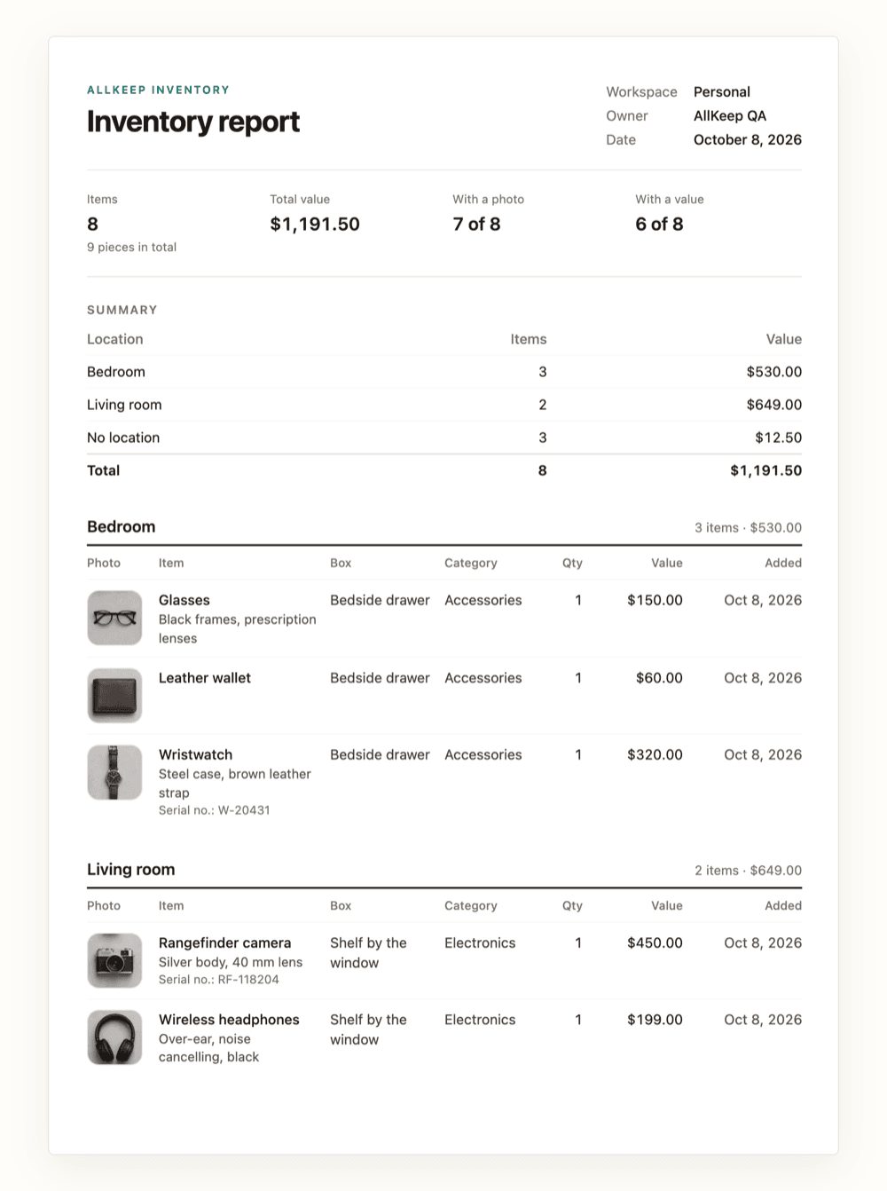Click the Bedroom section heading
Image resolution: width=887 pixels, height=1191 pixels.
[121, 526]
